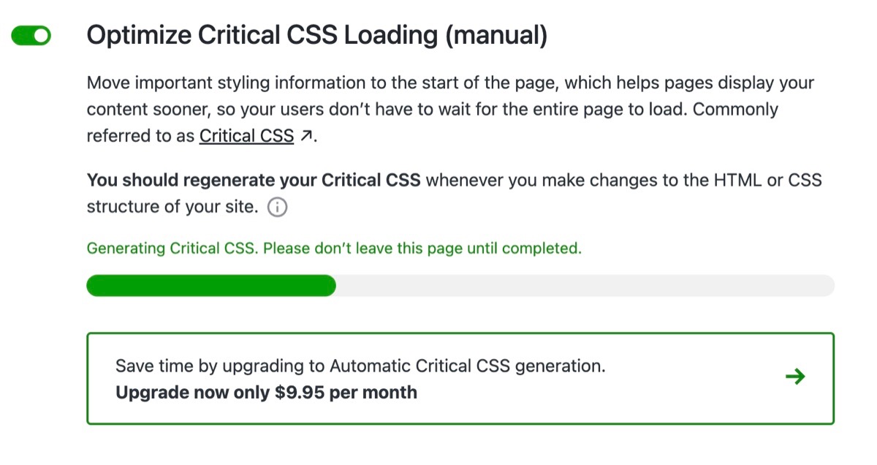Click the "(manual)" word in the heading

click(496, 36)
